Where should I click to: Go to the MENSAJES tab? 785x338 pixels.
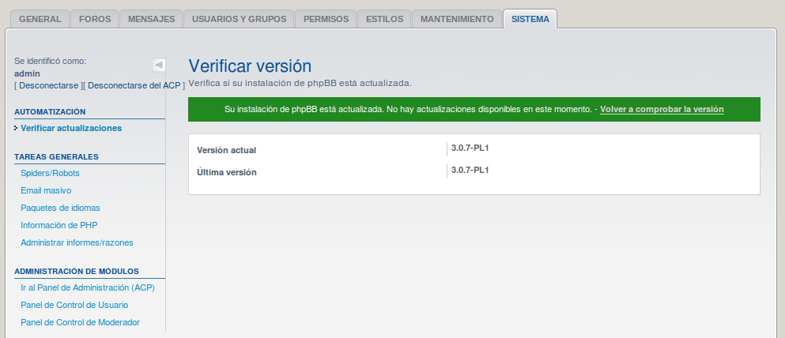(151, 19)
